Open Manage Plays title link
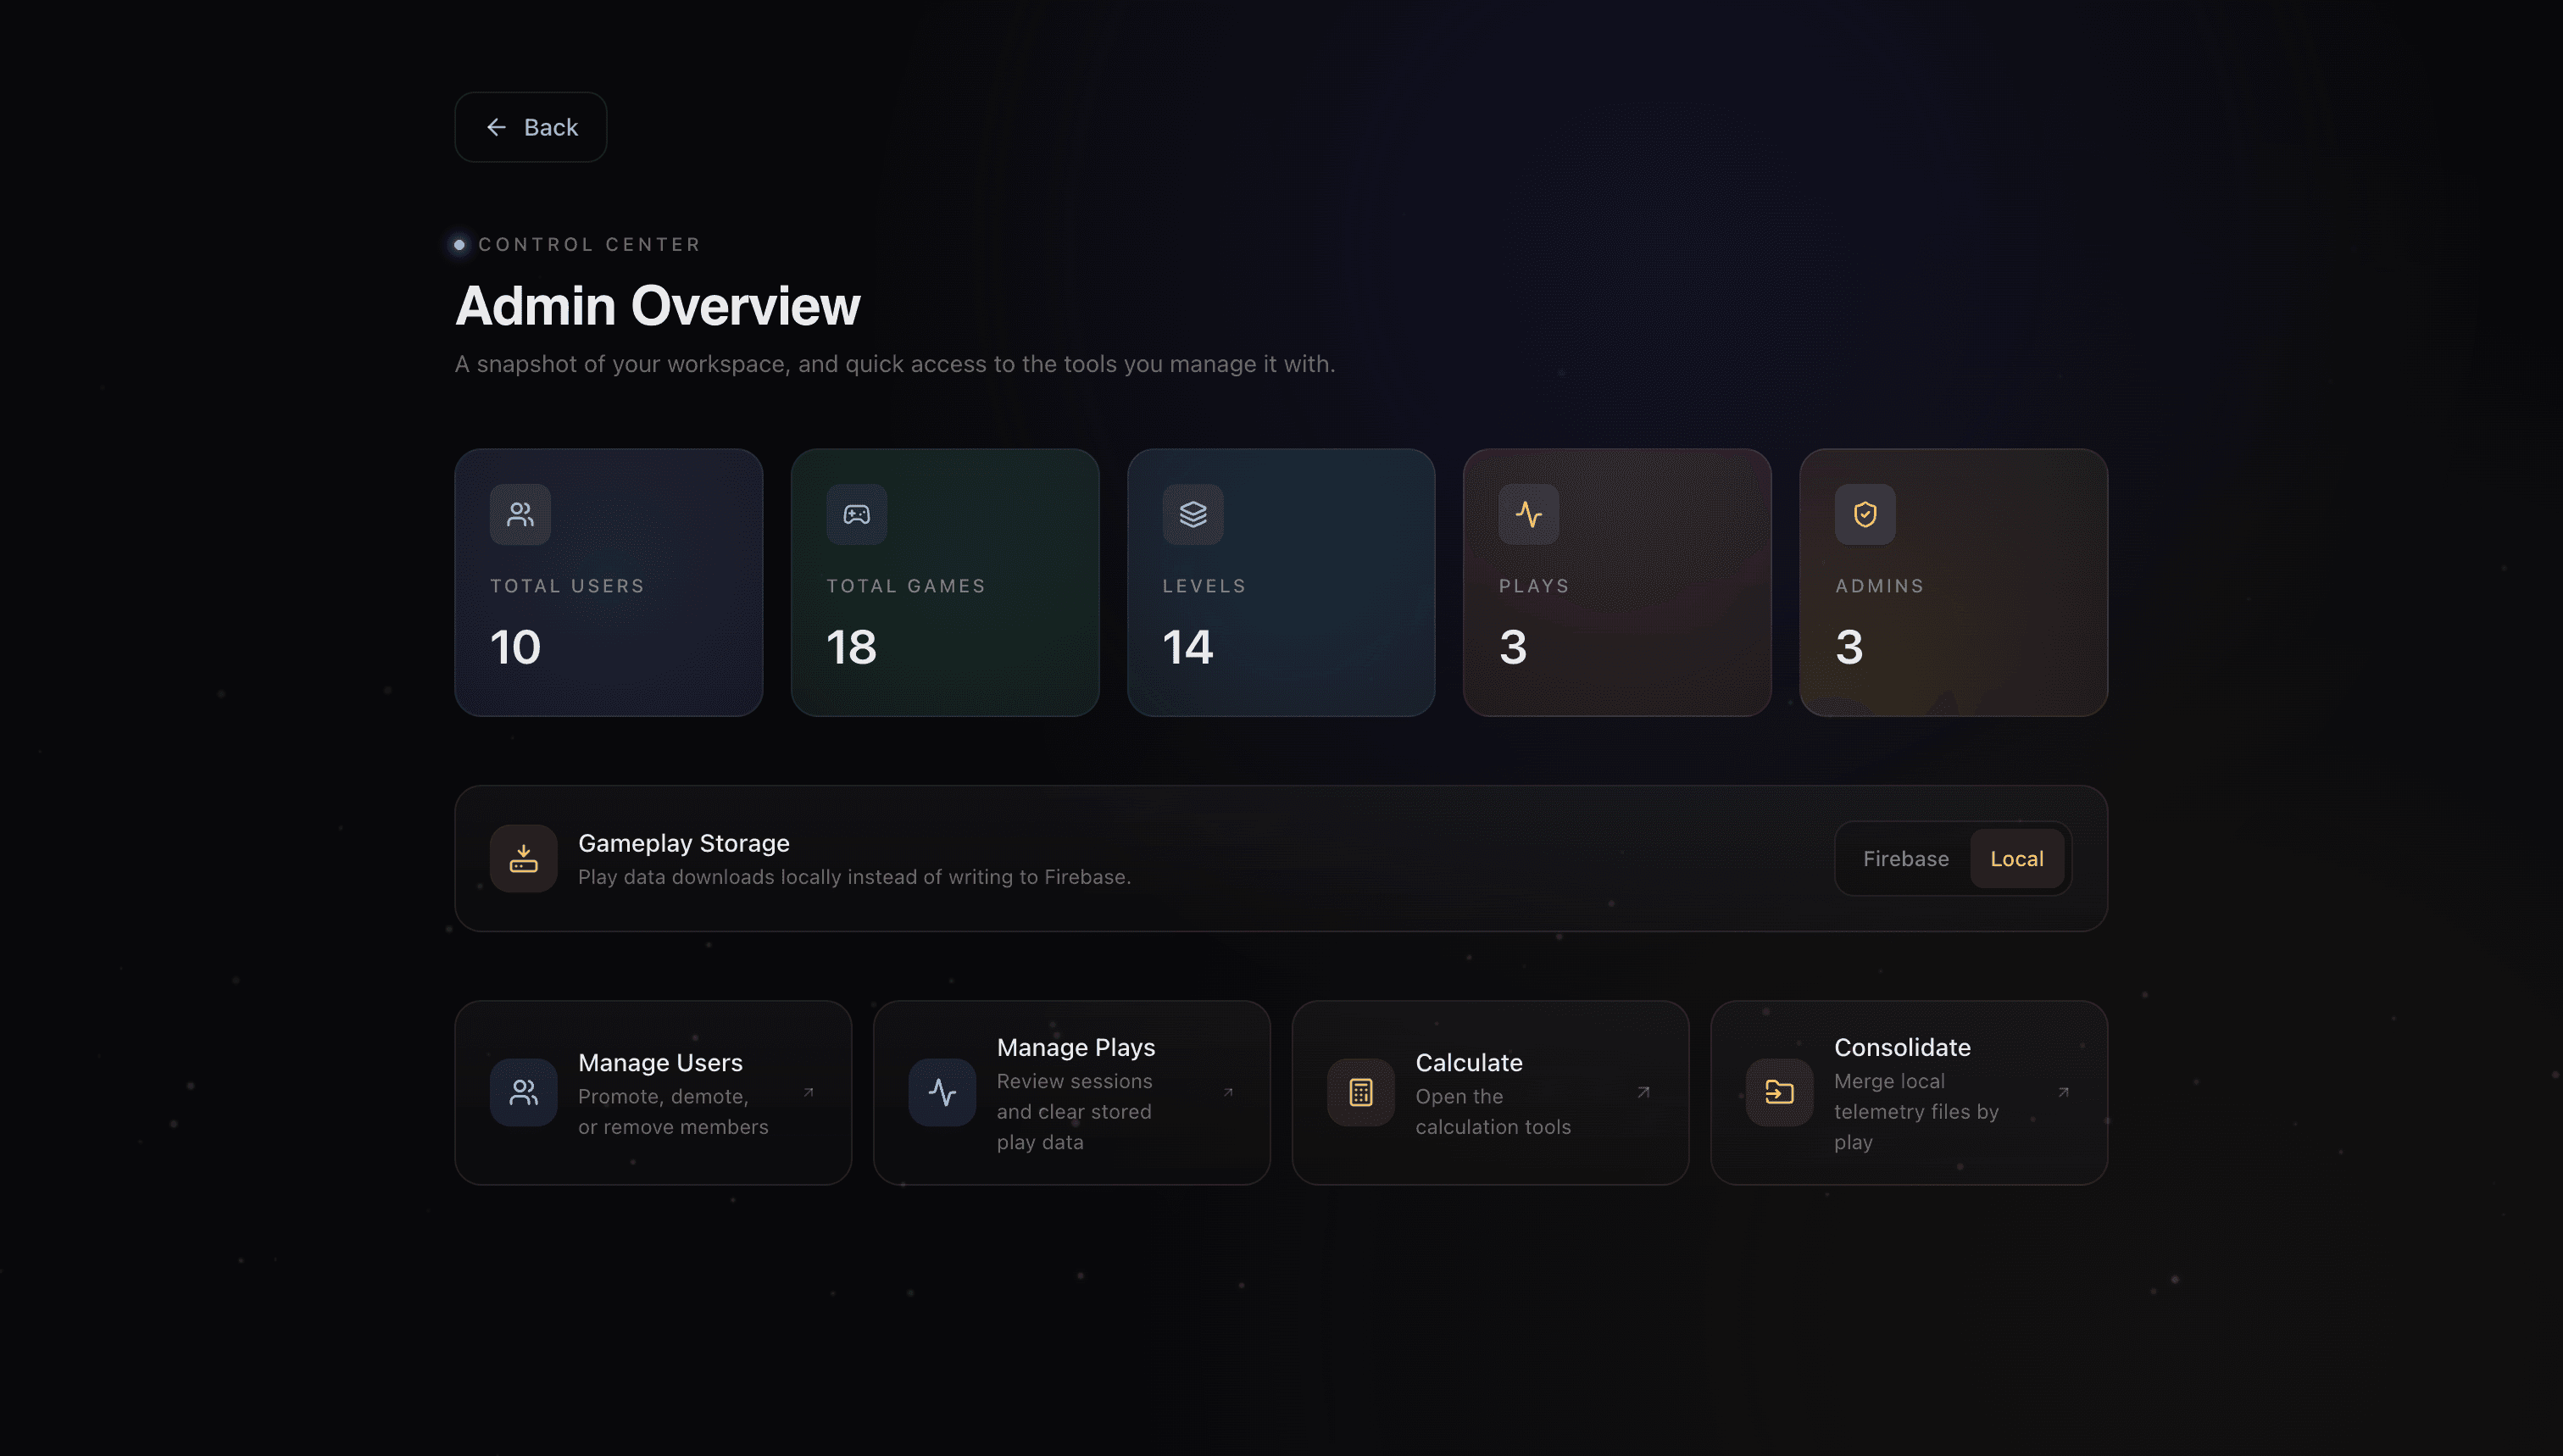This screenshot has height=1456, width=2563. tap(1075, 1047)
